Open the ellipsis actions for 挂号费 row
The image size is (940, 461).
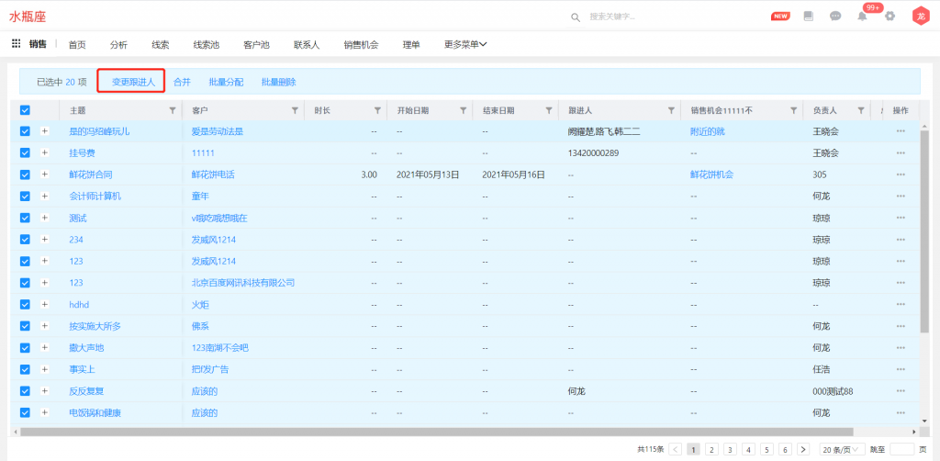coord(901,152)
